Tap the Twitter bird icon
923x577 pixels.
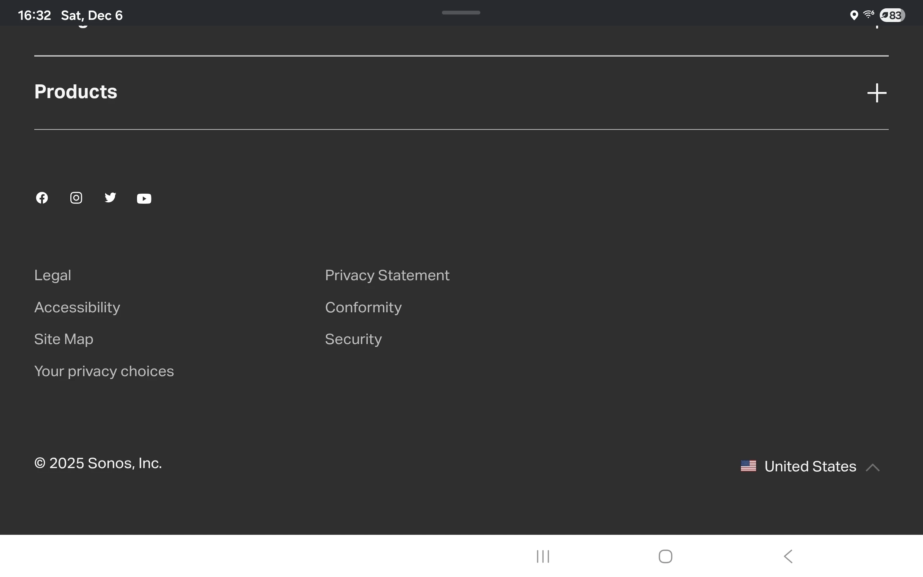coord(110,197)
